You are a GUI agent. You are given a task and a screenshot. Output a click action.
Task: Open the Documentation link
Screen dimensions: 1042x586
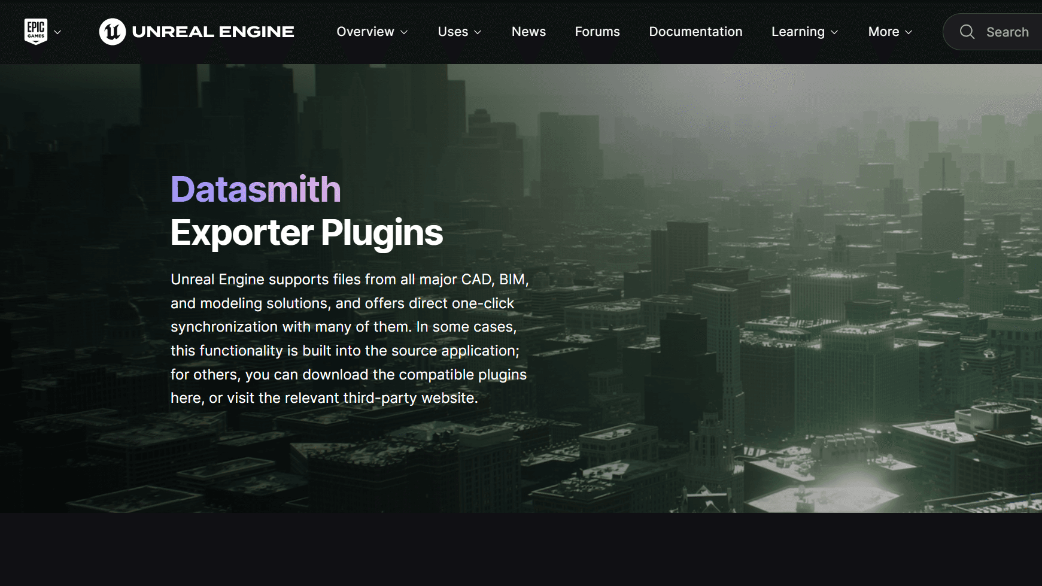pos(695,32)
